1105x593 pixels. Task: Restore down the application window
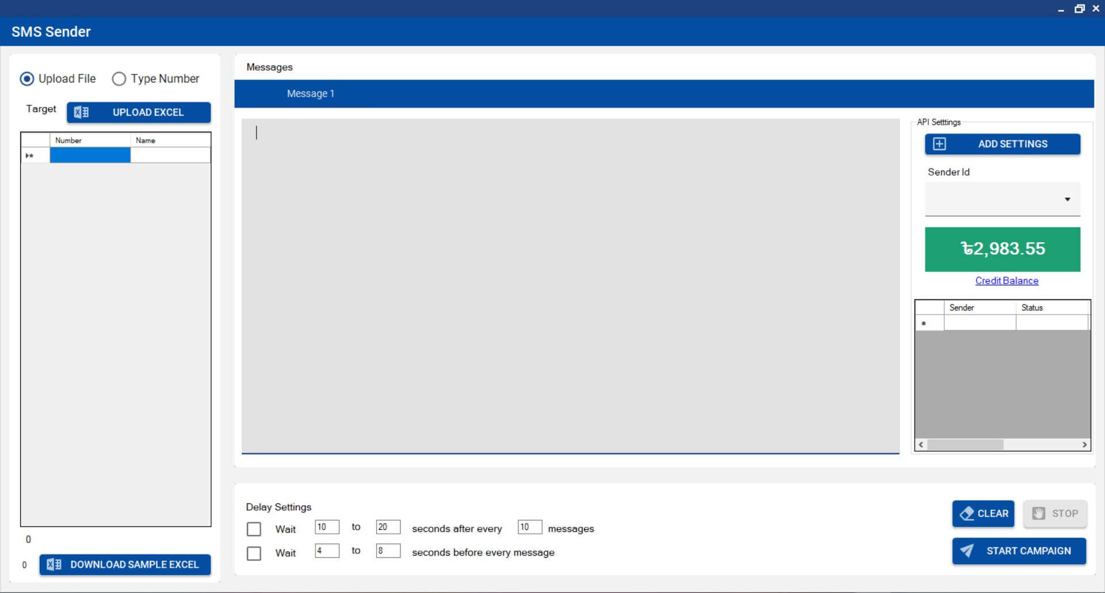point(1079,9)
